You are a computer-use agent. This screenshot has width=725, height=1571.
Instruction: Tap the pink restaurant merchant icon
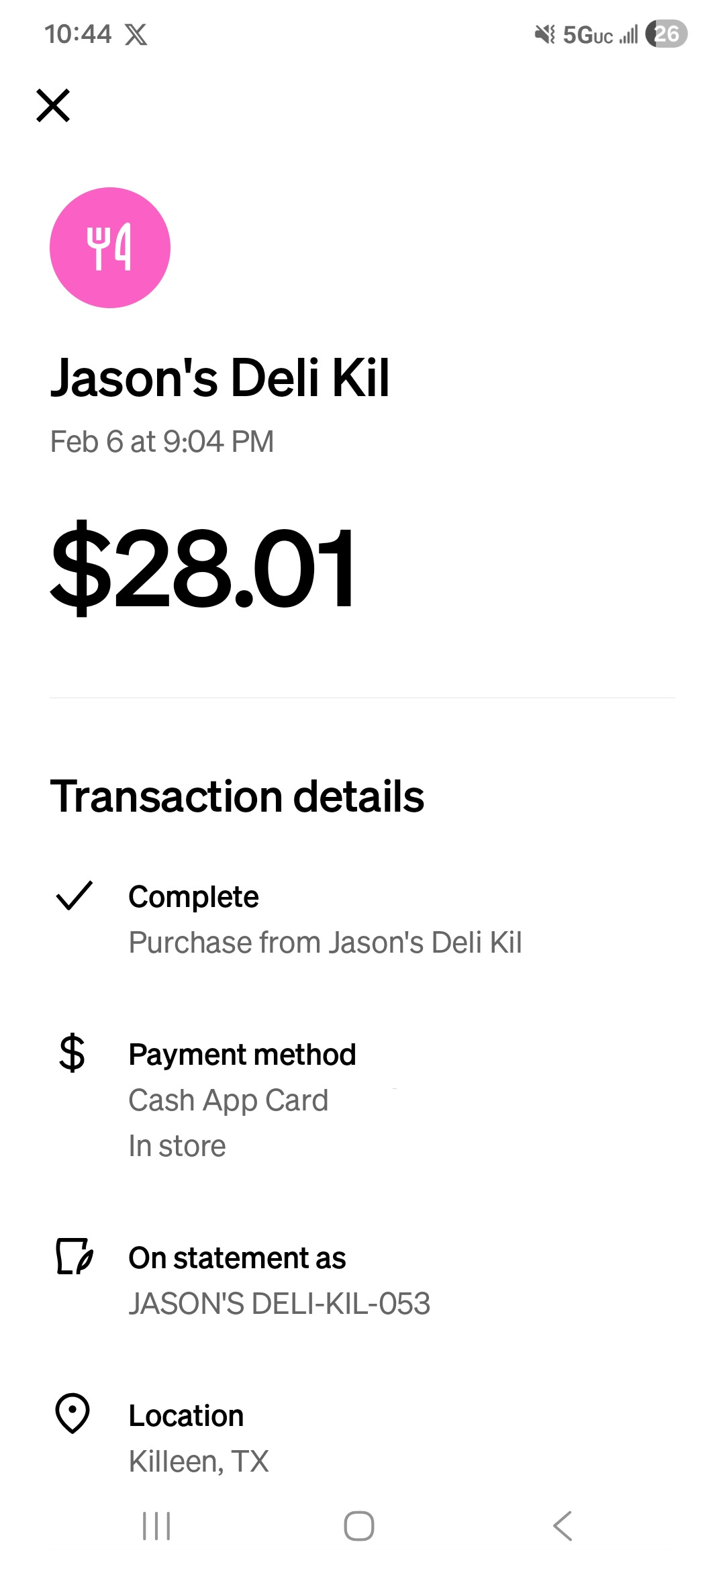point(110,248)
